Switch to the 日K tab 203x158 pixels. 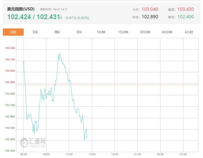[35, 32]
